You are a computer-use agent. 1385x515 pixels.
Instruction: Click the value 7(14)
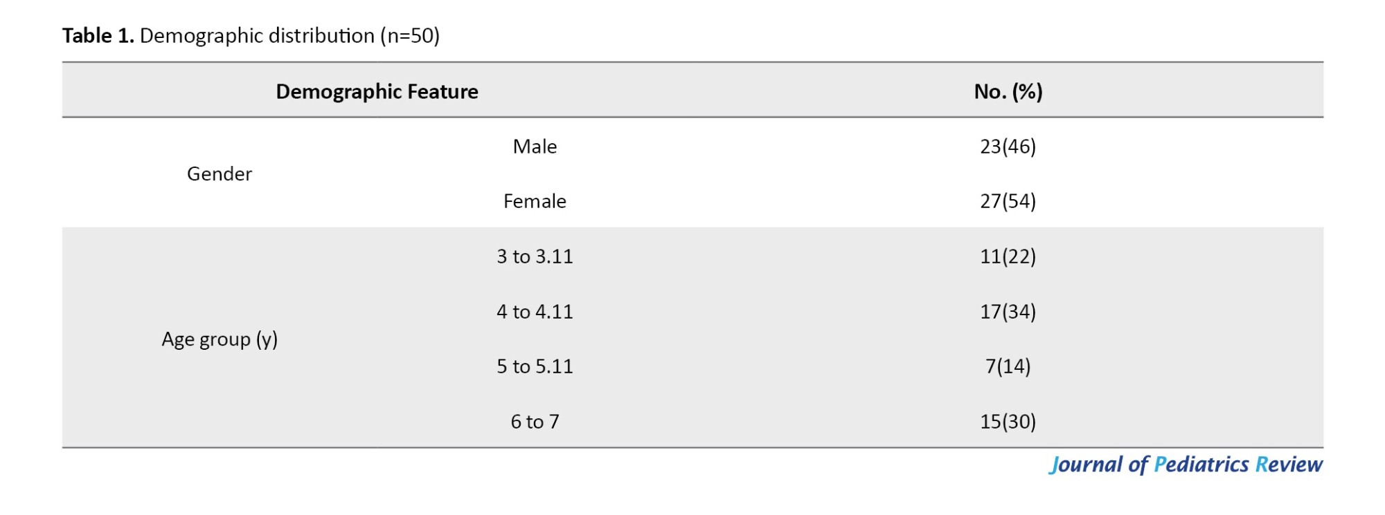[1008, 366]
